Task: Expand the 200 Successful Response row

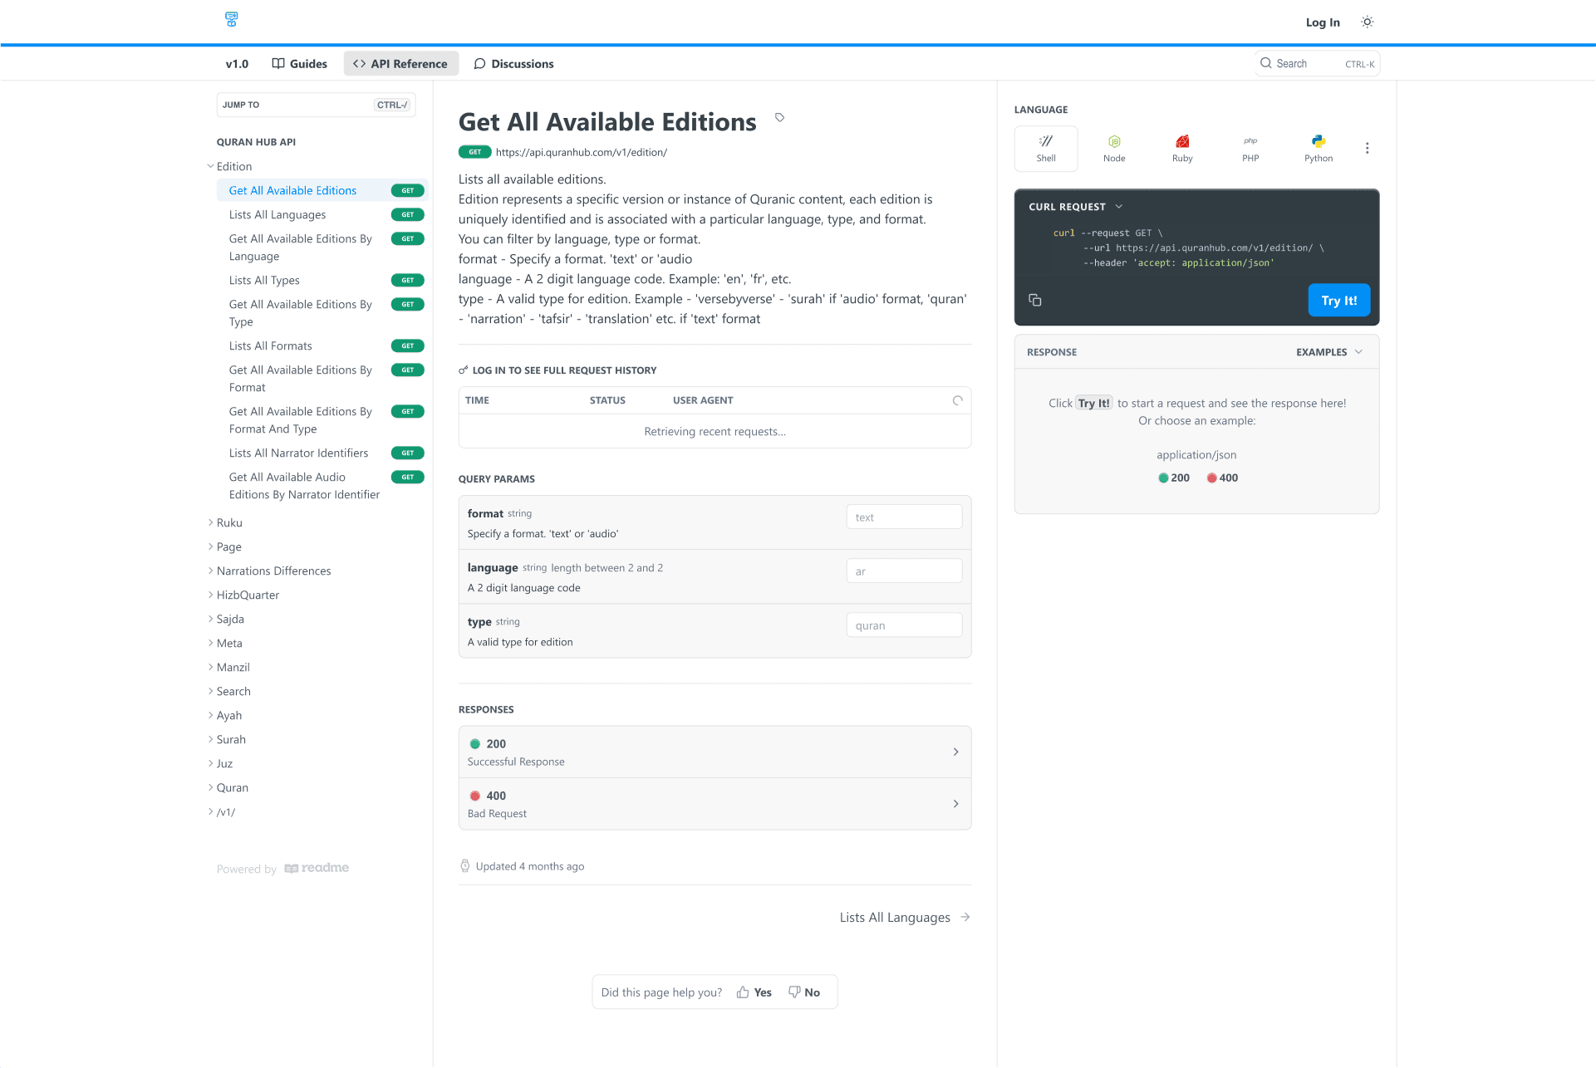Action: tap(715, 752)
